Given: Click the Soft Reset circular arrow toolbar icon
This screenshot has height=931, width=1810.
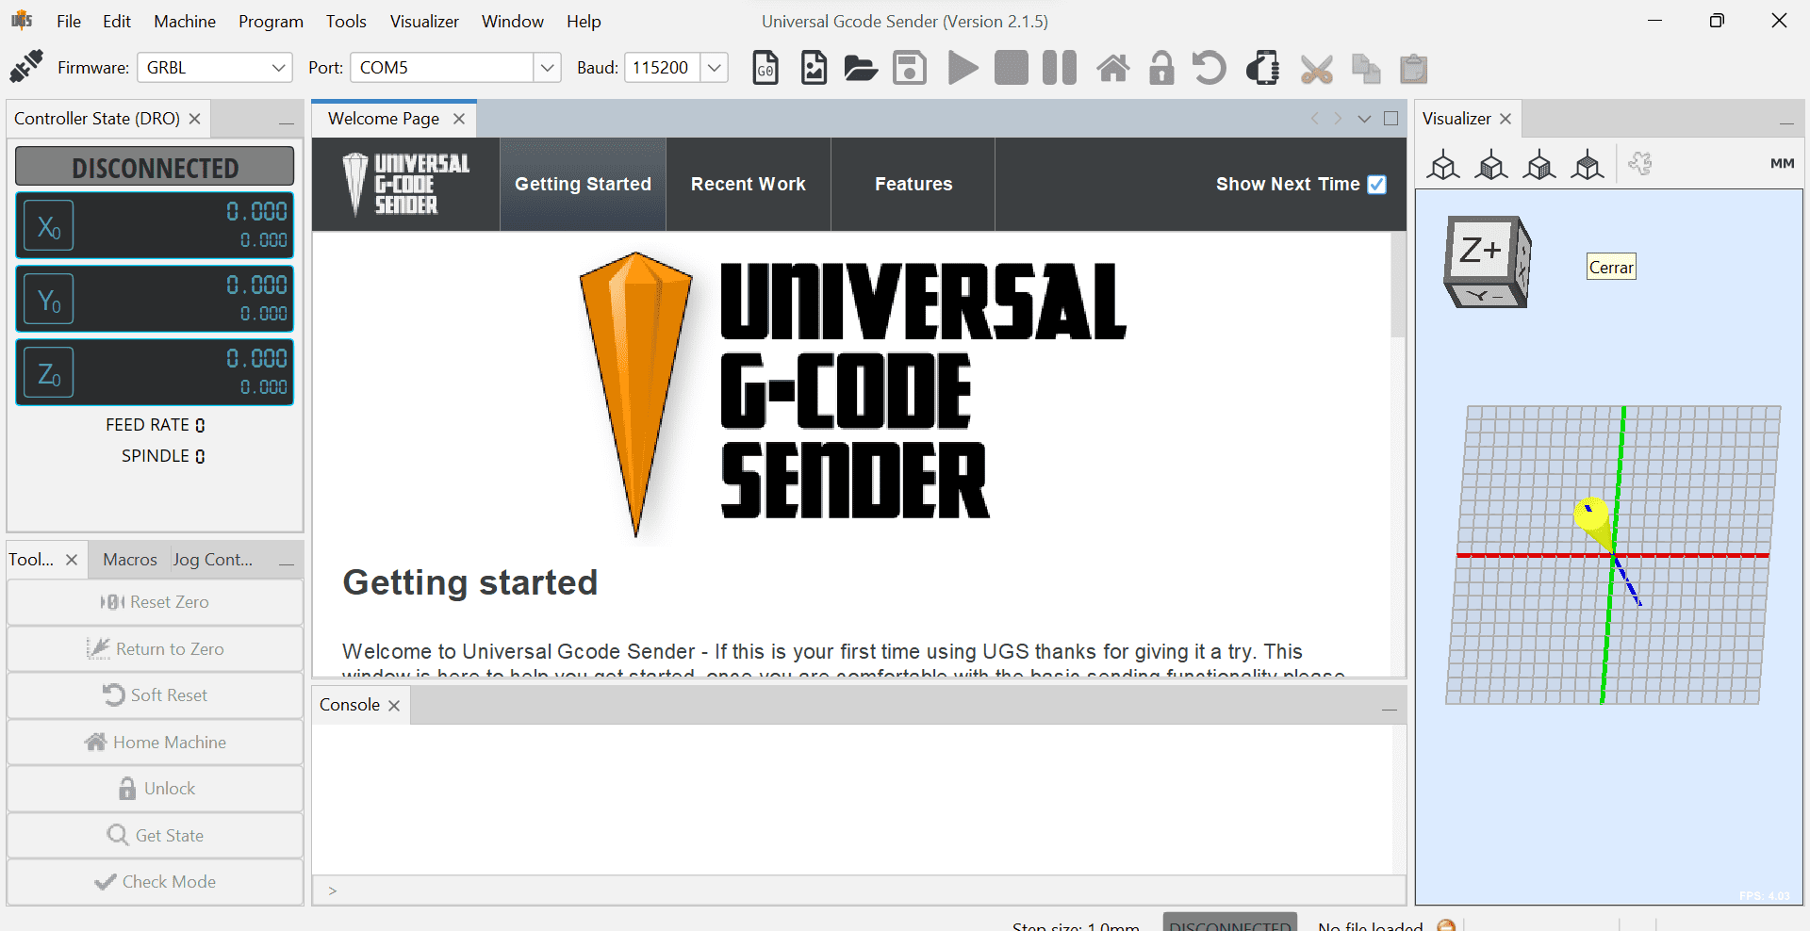Looking at the screenshot, I should click(x=1209, y=68).
